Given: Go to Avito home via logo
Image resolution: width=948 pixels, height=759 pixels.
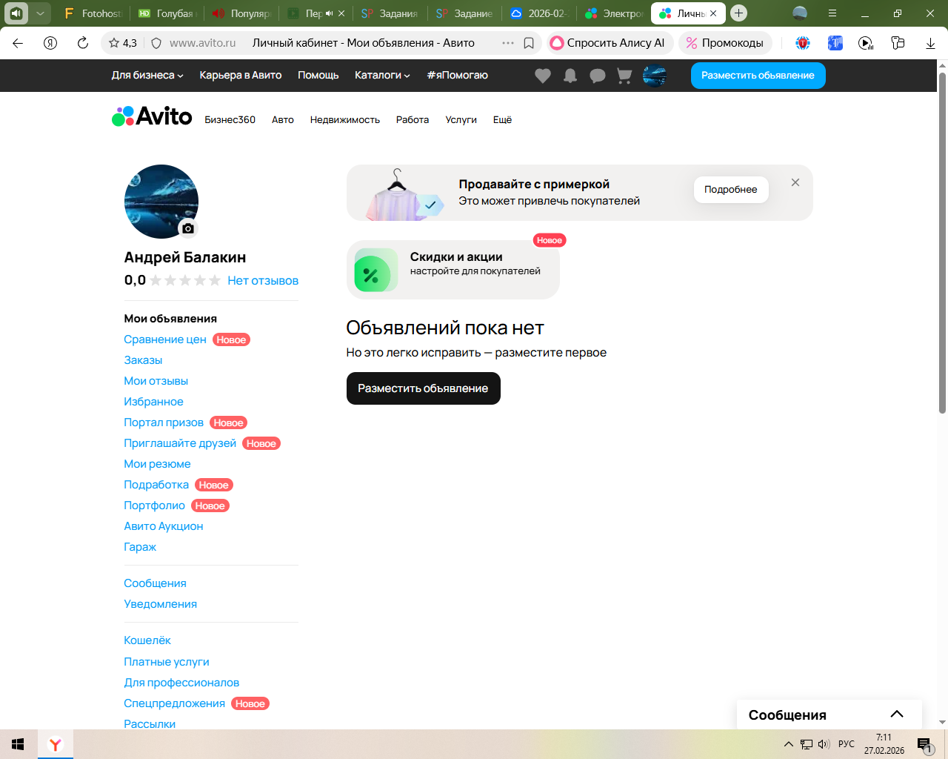Looking at the screenshot, I should (x=152, y=116).
